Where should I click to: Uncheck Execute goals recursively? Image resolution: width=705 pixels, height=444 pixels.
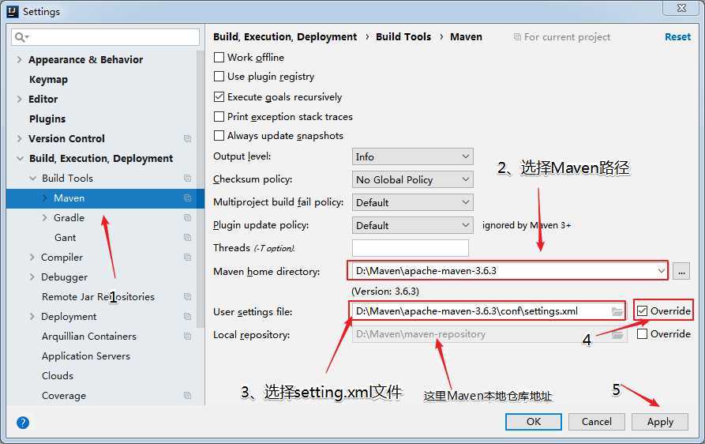coord(219,96)
